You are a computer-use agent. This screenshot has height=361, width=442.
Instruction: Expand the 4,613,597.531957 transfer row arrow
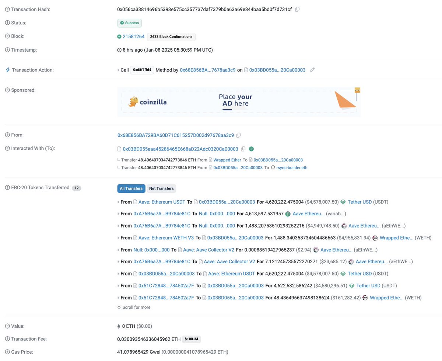coord(119,214)
